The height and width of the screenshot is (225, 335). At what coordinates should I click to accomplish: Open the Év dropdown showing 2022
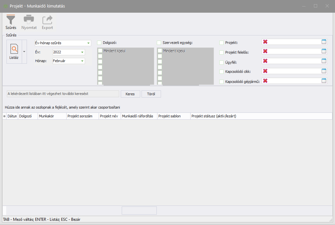[82, 52]
